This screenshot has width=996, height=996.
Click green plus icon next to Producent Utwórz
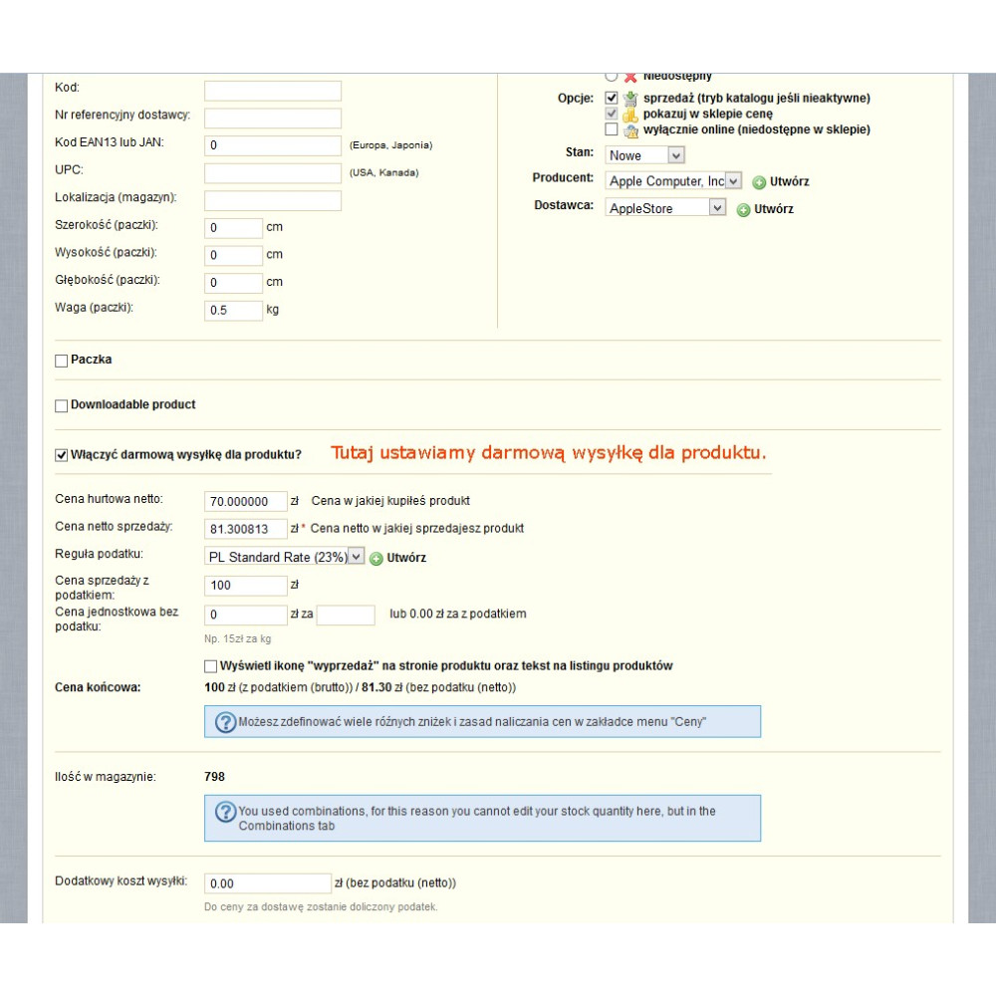point(758,182)
